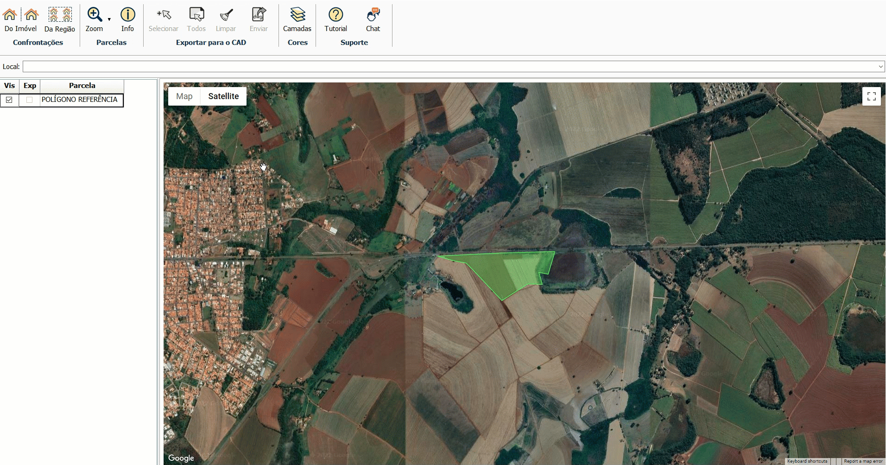886x465 pixels.
Task: Open the Info parcel tool
Action: click(127, 15)
